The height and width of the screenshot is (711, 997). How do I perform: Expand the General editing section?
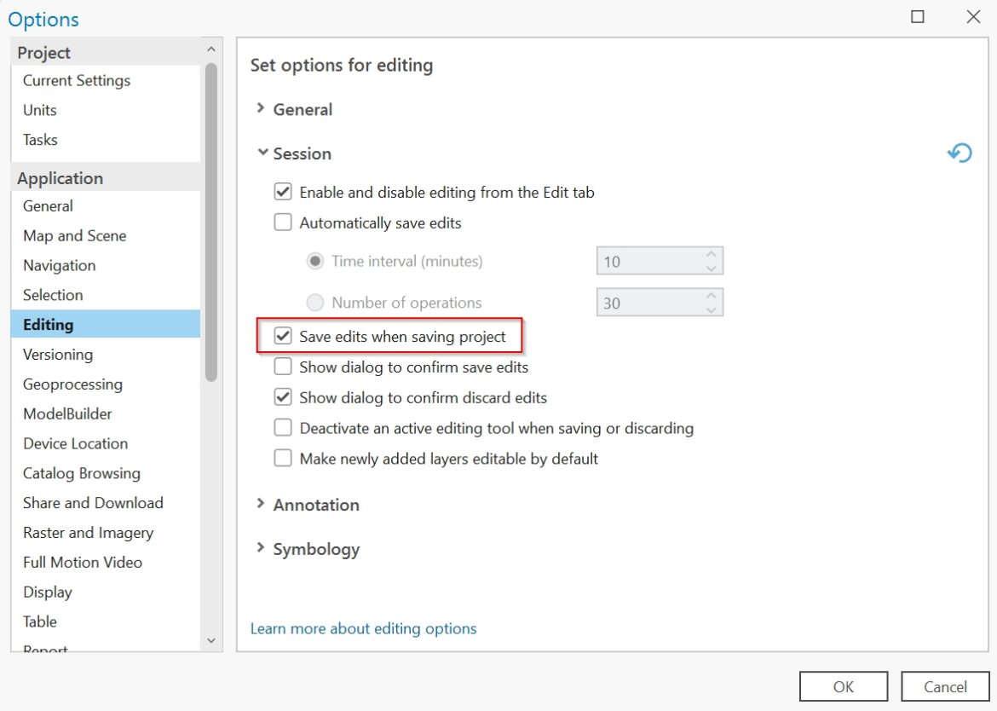pyautogui.click(x=261, y=109)
